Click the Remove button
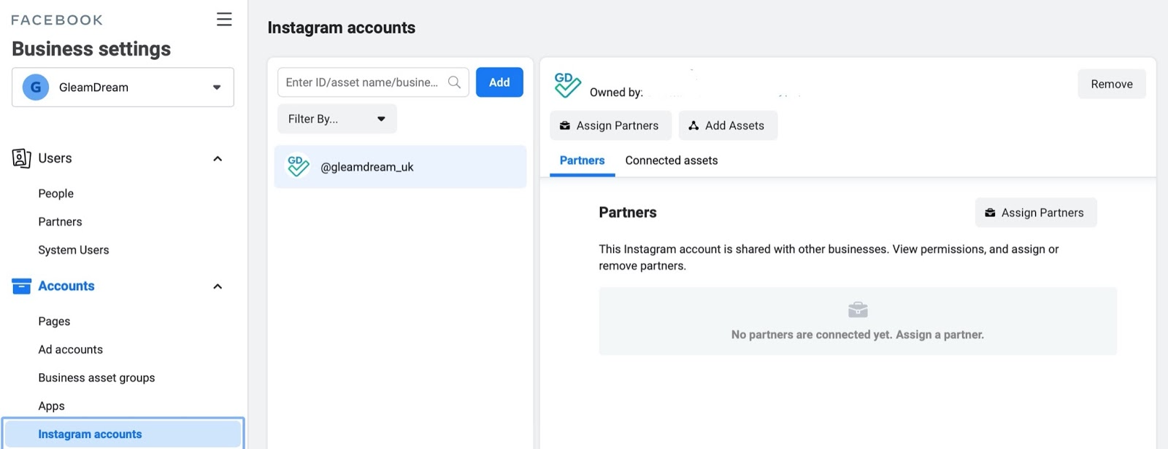 click(1112, 85)
